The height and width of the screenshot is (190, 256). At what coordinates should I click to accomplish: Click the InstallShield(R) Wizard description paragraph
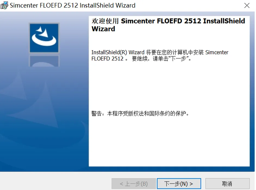pyautogui.click(x=160, y=56)
